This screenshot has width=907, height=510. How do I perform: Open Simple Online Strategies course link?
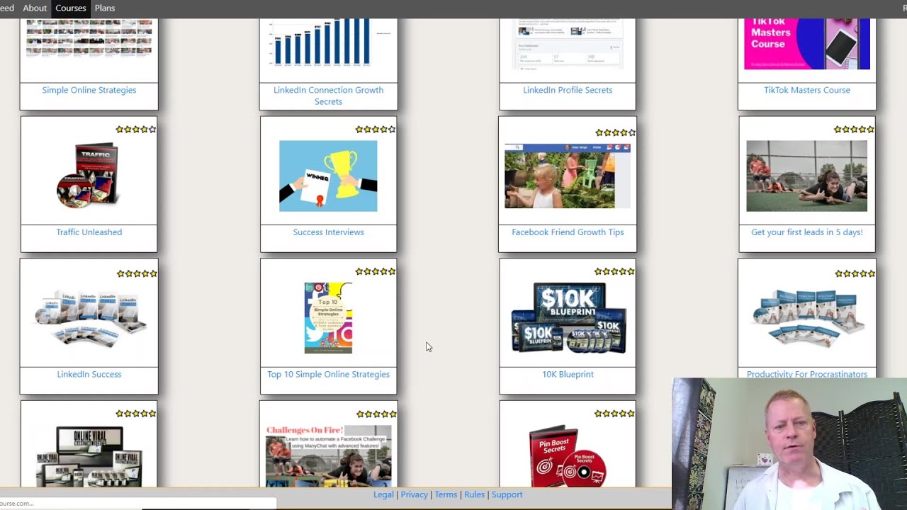(89, 90)
